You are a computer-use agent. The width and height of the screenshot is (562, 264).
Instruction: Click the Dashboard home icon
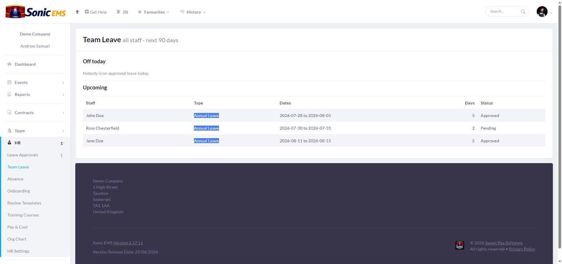9,64
